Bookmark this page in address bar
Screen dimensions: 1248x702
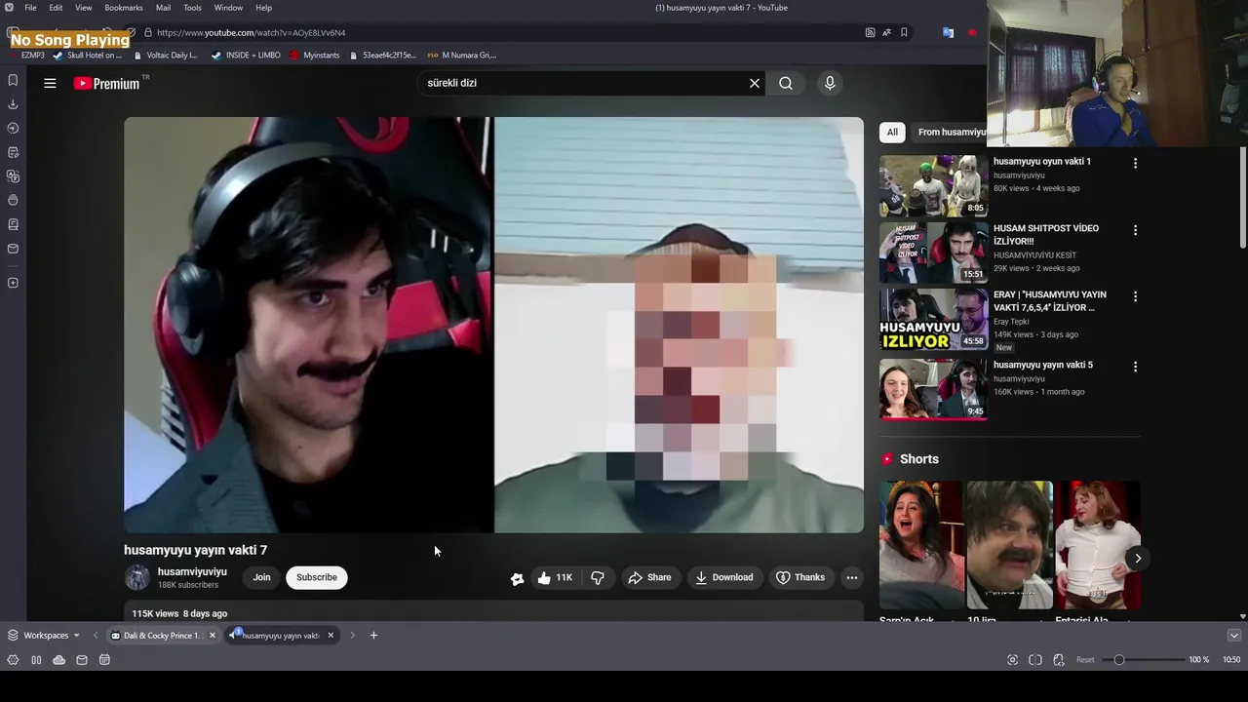click(x=904, y=32)
